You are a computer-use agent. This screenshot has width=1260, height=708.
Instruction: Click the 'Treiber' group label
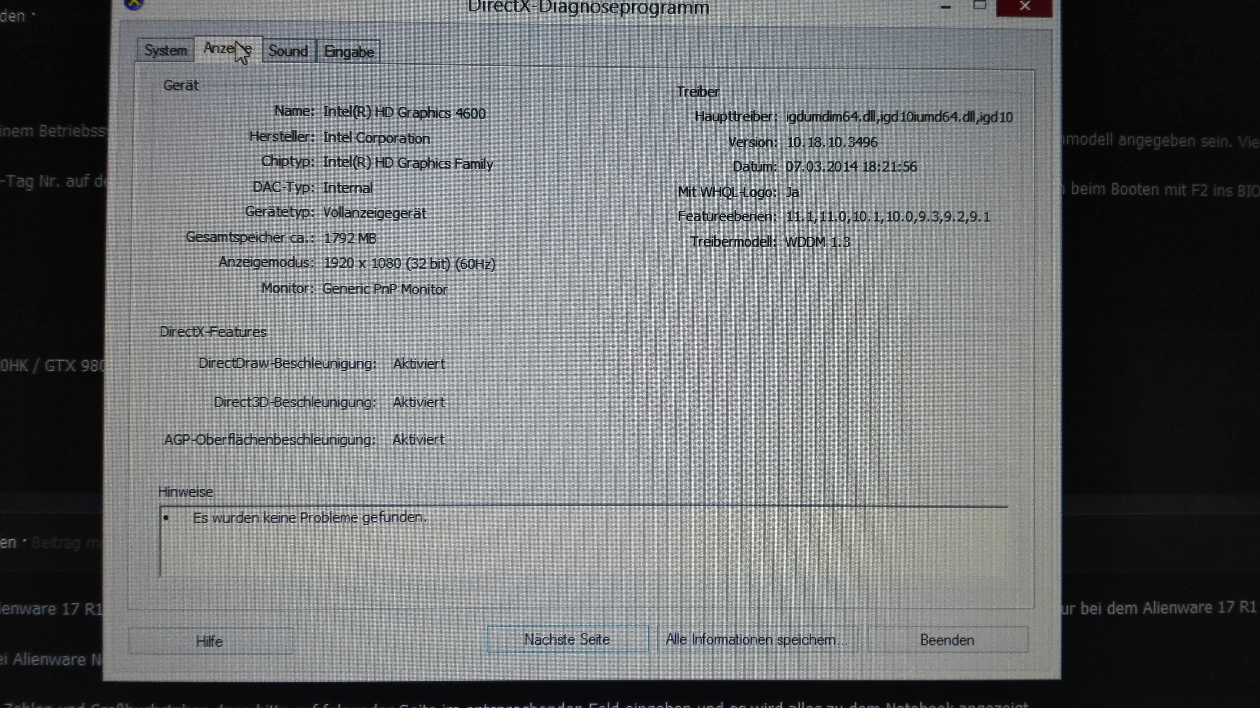(698, 92)
